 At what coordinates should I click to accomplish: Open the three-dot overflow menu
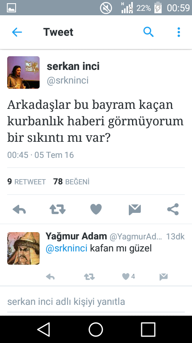point(179,32)
